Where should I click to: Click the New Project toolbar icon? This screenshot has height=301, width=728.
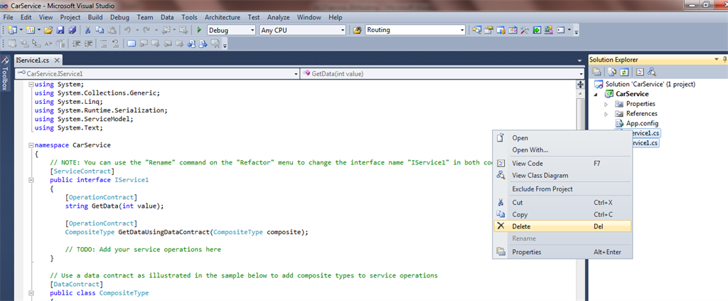click(13, 30)
